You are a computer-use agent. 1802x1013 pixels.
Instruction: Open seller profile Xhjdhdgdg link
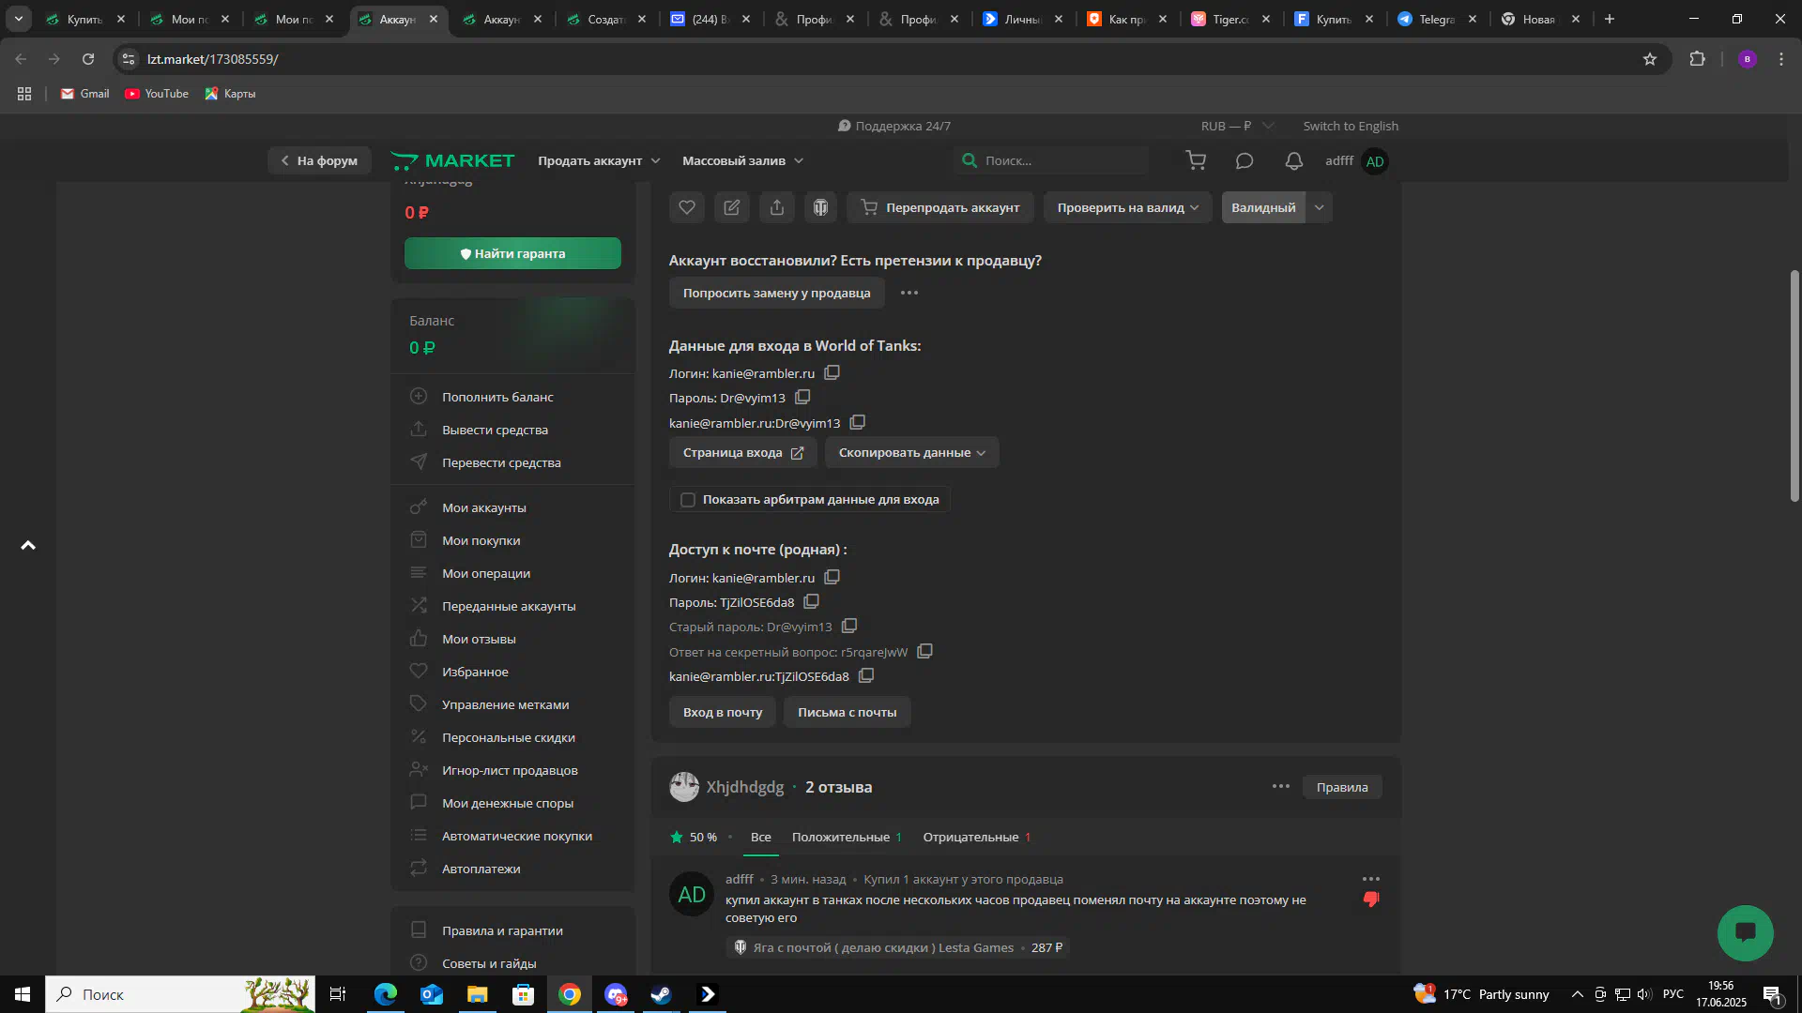[x=745, y=786]
